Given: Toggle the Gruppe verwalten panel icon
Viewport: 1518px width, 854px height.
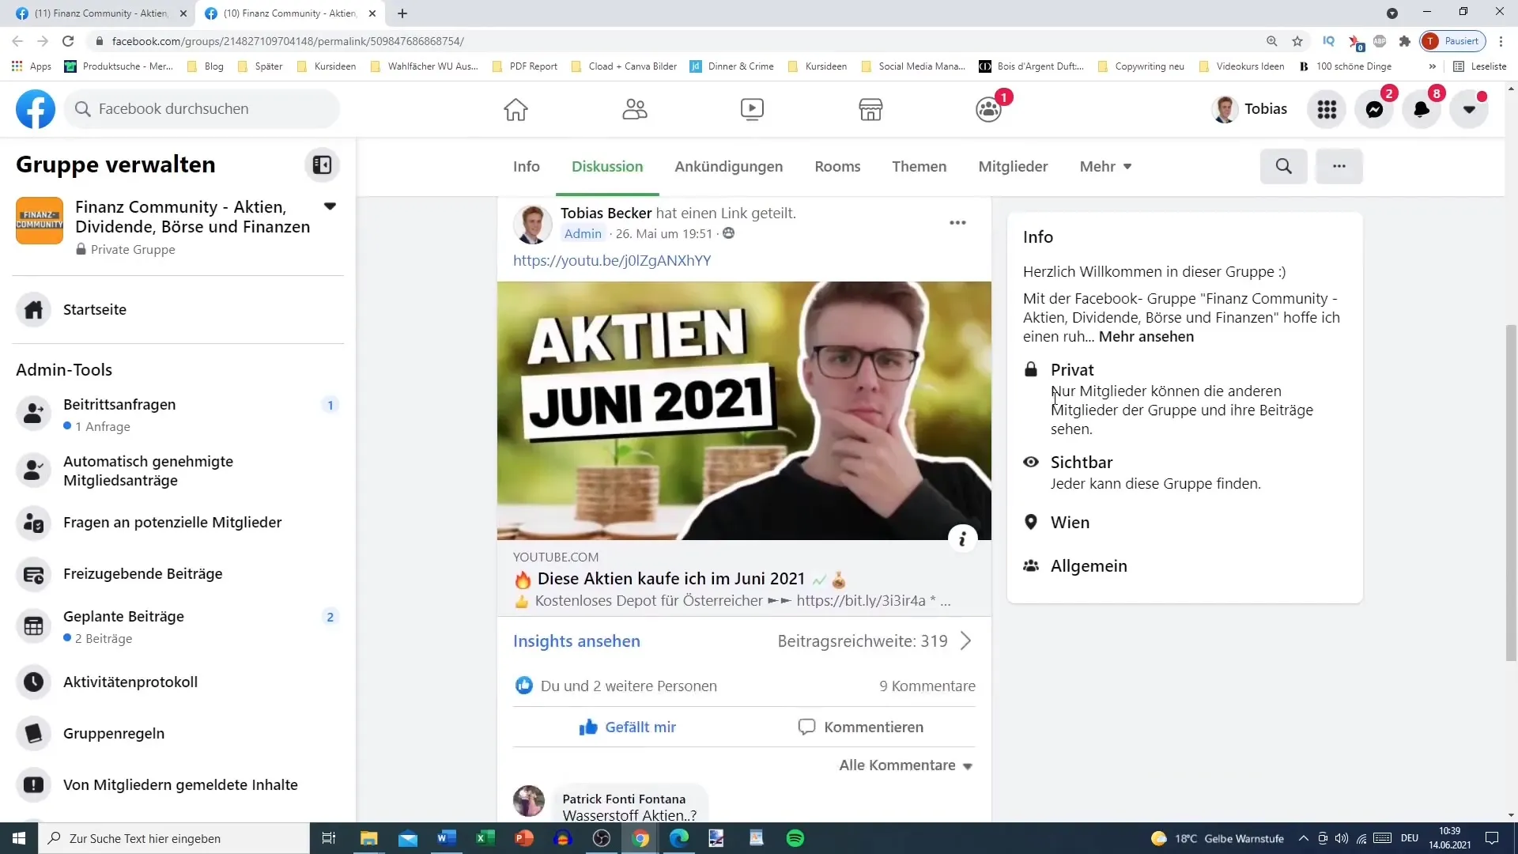Looking at the screenshot, I should [x=323, y=164].
